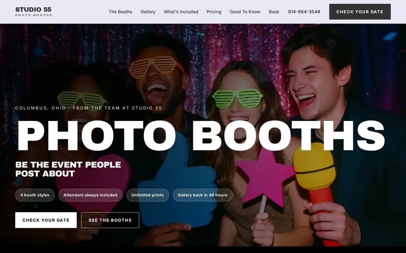Call the 614-664-3549 phone link
This screenshot has width=406, height=253.
pos(304,12)
